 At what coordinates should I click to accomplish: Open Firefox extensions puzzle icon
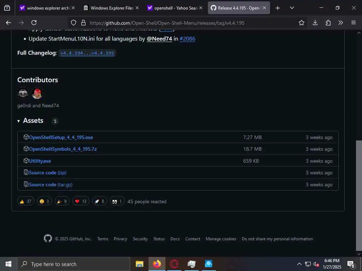point(328,23)
